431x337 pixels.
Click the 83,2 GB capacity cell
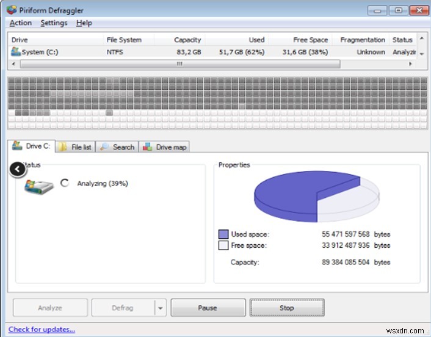[x=189, y=52]
